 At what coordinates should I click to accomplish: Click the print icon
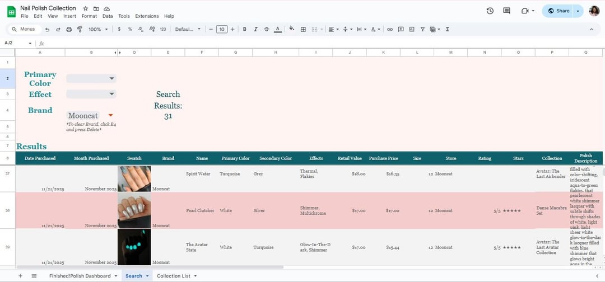[69, 29]
